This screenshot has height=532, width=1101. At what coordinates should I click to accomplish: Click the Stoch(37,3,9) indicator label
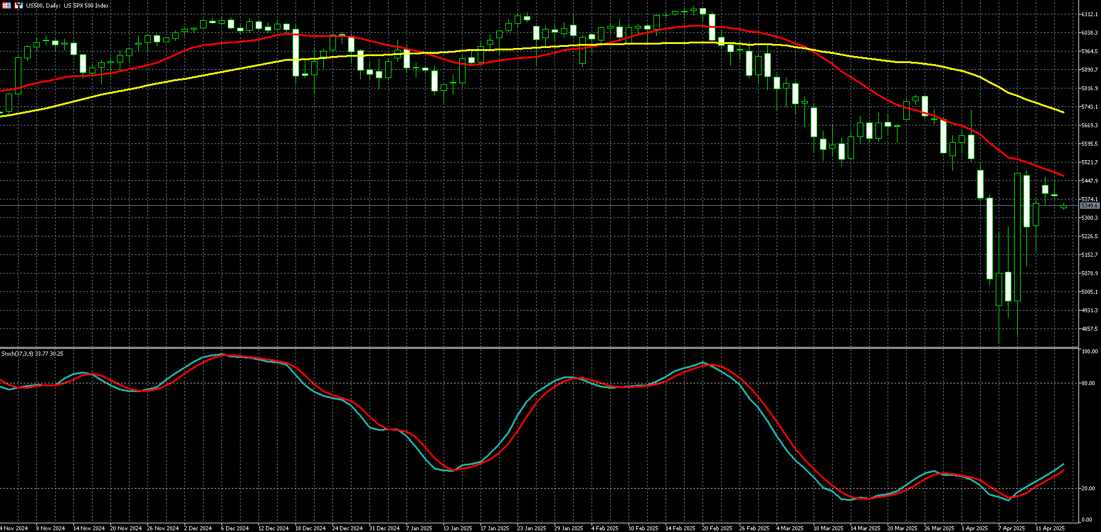click(32, 353)
